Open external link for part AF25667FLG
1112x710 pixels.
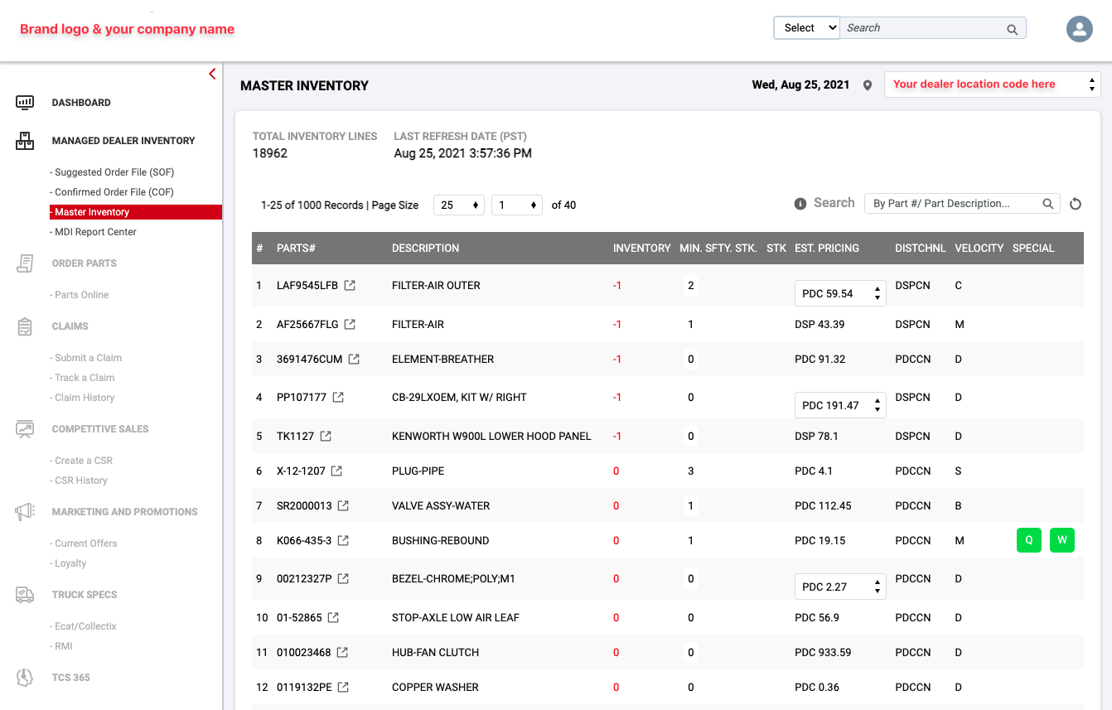[x=350, y=324]
